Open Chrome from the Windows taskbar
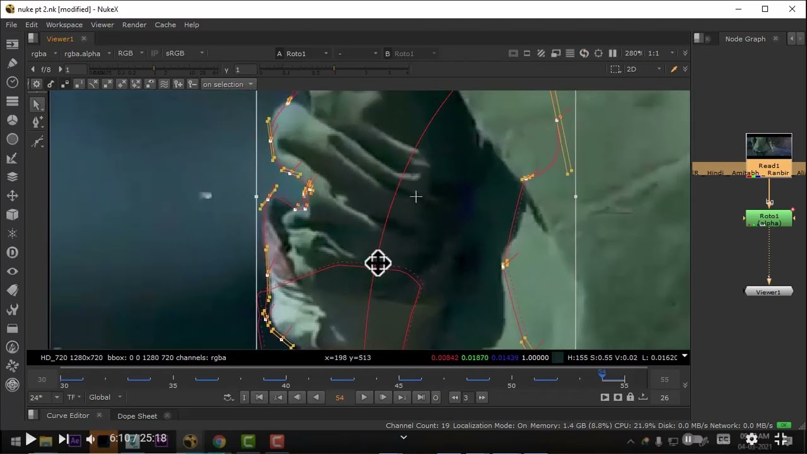Viewport: 807px width, 454px height. (219, 441)
